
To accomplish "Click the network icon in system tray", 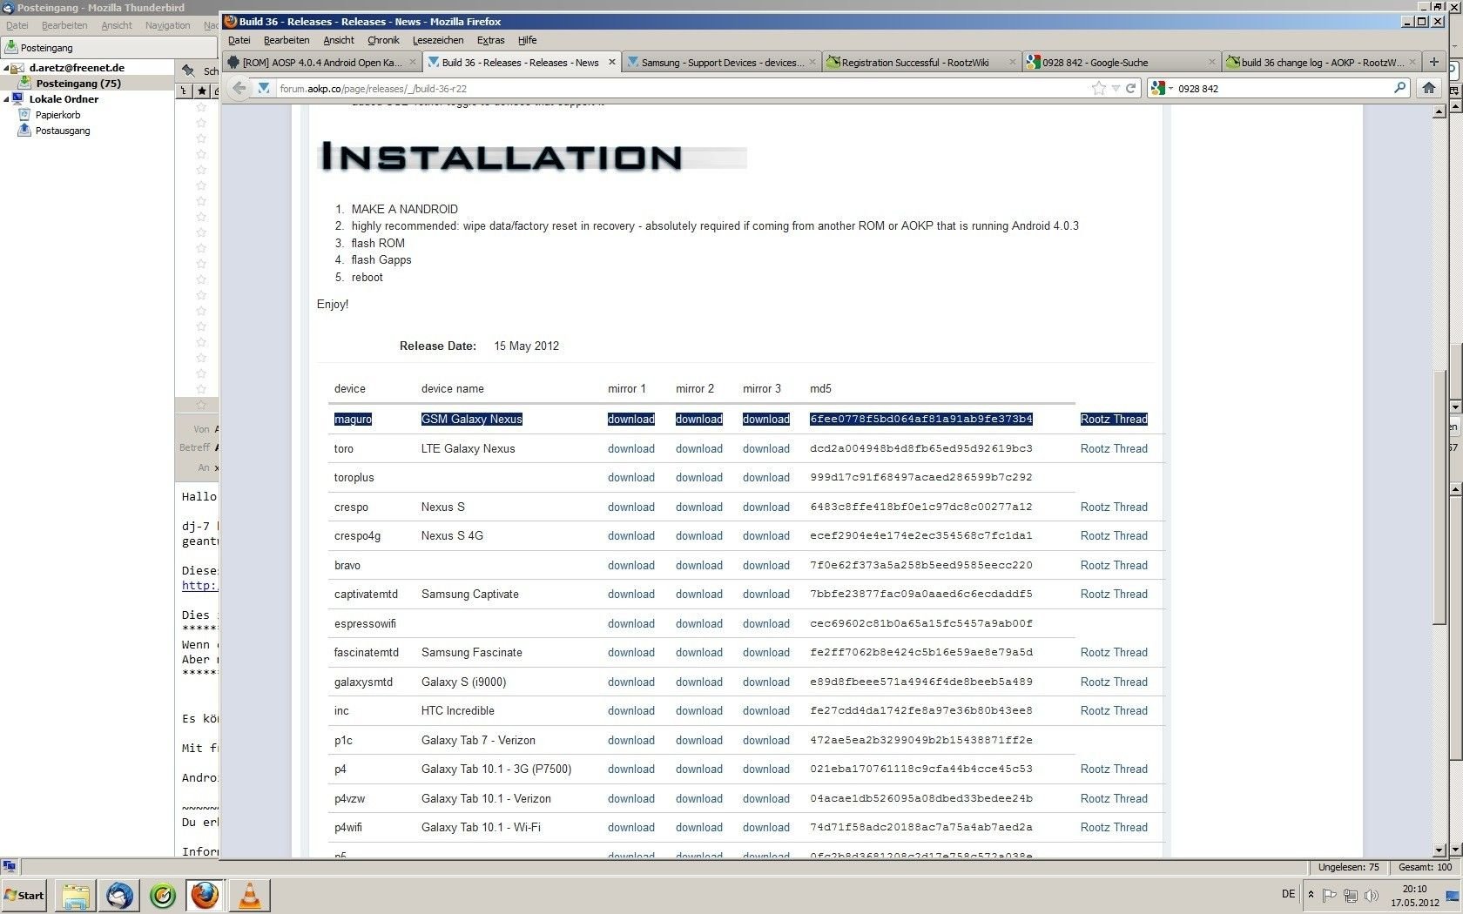I will coord(1351,895).
